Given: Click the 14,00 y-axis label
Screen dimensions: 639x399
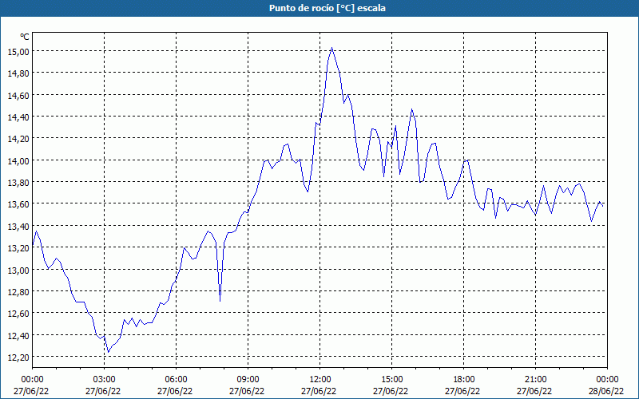Looking at the screenshot, I should coord(18,161).
